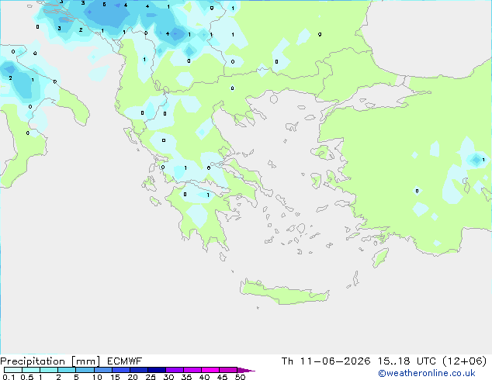Pick the 20–25 mm legend color swatch

(x=139, y=370)
